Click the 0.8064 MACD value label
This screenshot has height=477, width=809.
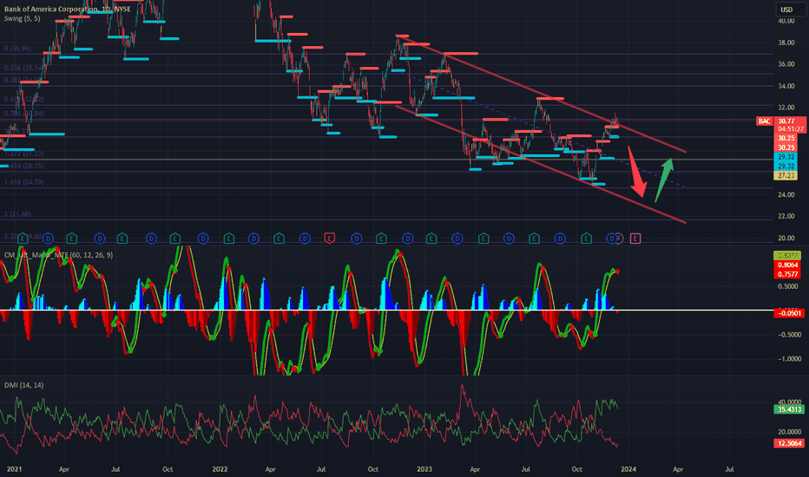coord(786,265)
